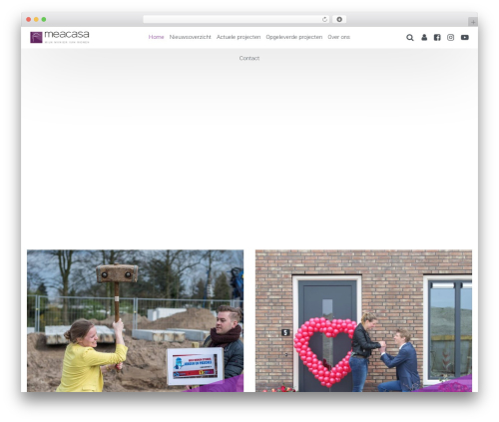499x422 pixels.
Task: Click the meacasa logo
Action: [x=60, y=37]
